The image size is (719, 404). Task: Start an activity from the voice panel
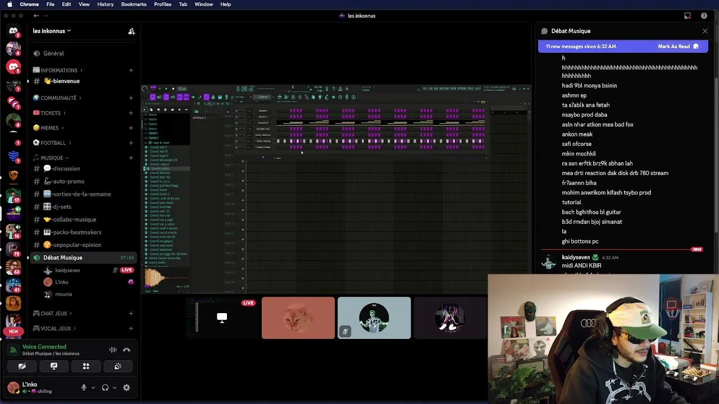(x=86, y=366)
